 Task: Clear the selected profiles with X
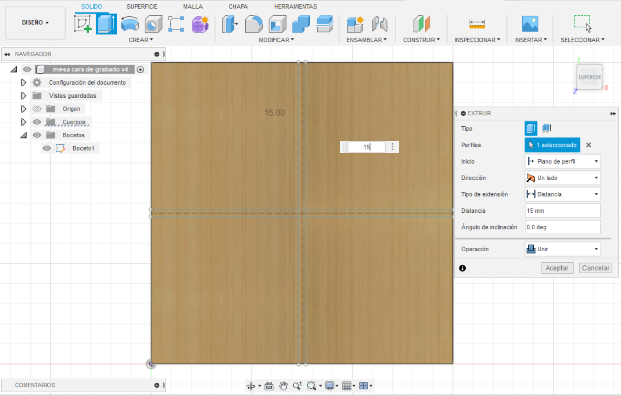pos(589,145)
